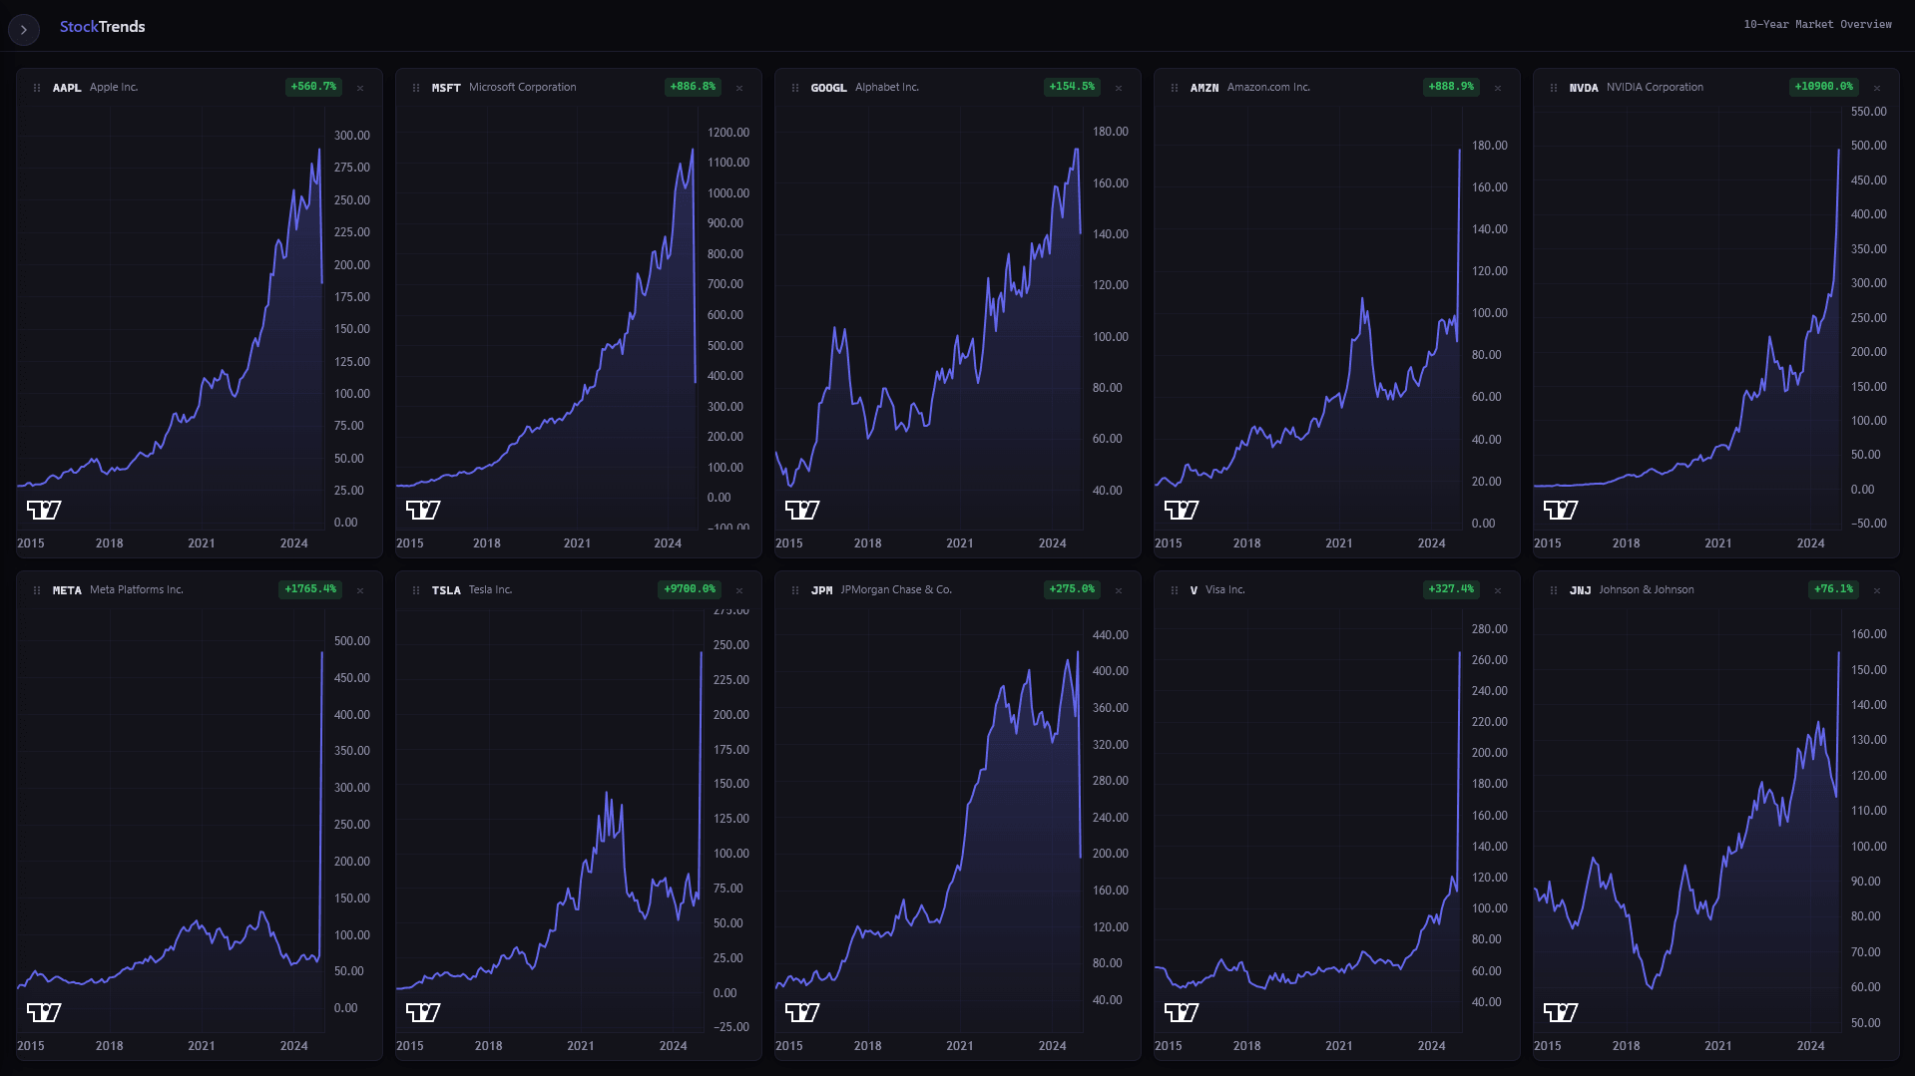Remove the Johnson & Johnson chart card
1915x1076 pixels.
1877,590
